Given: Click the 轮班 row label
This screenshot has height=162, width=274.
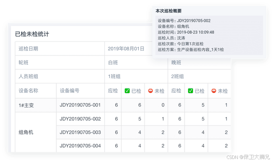Looking at the screenshot, I should 24,62.
